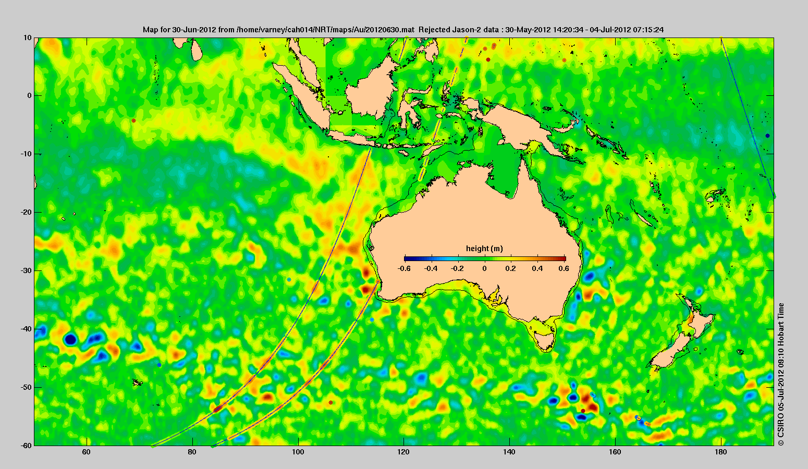Click the '0.4' colorbar tick label
Image resolution: width=808 pixels, height=469 pixels.
537,268
